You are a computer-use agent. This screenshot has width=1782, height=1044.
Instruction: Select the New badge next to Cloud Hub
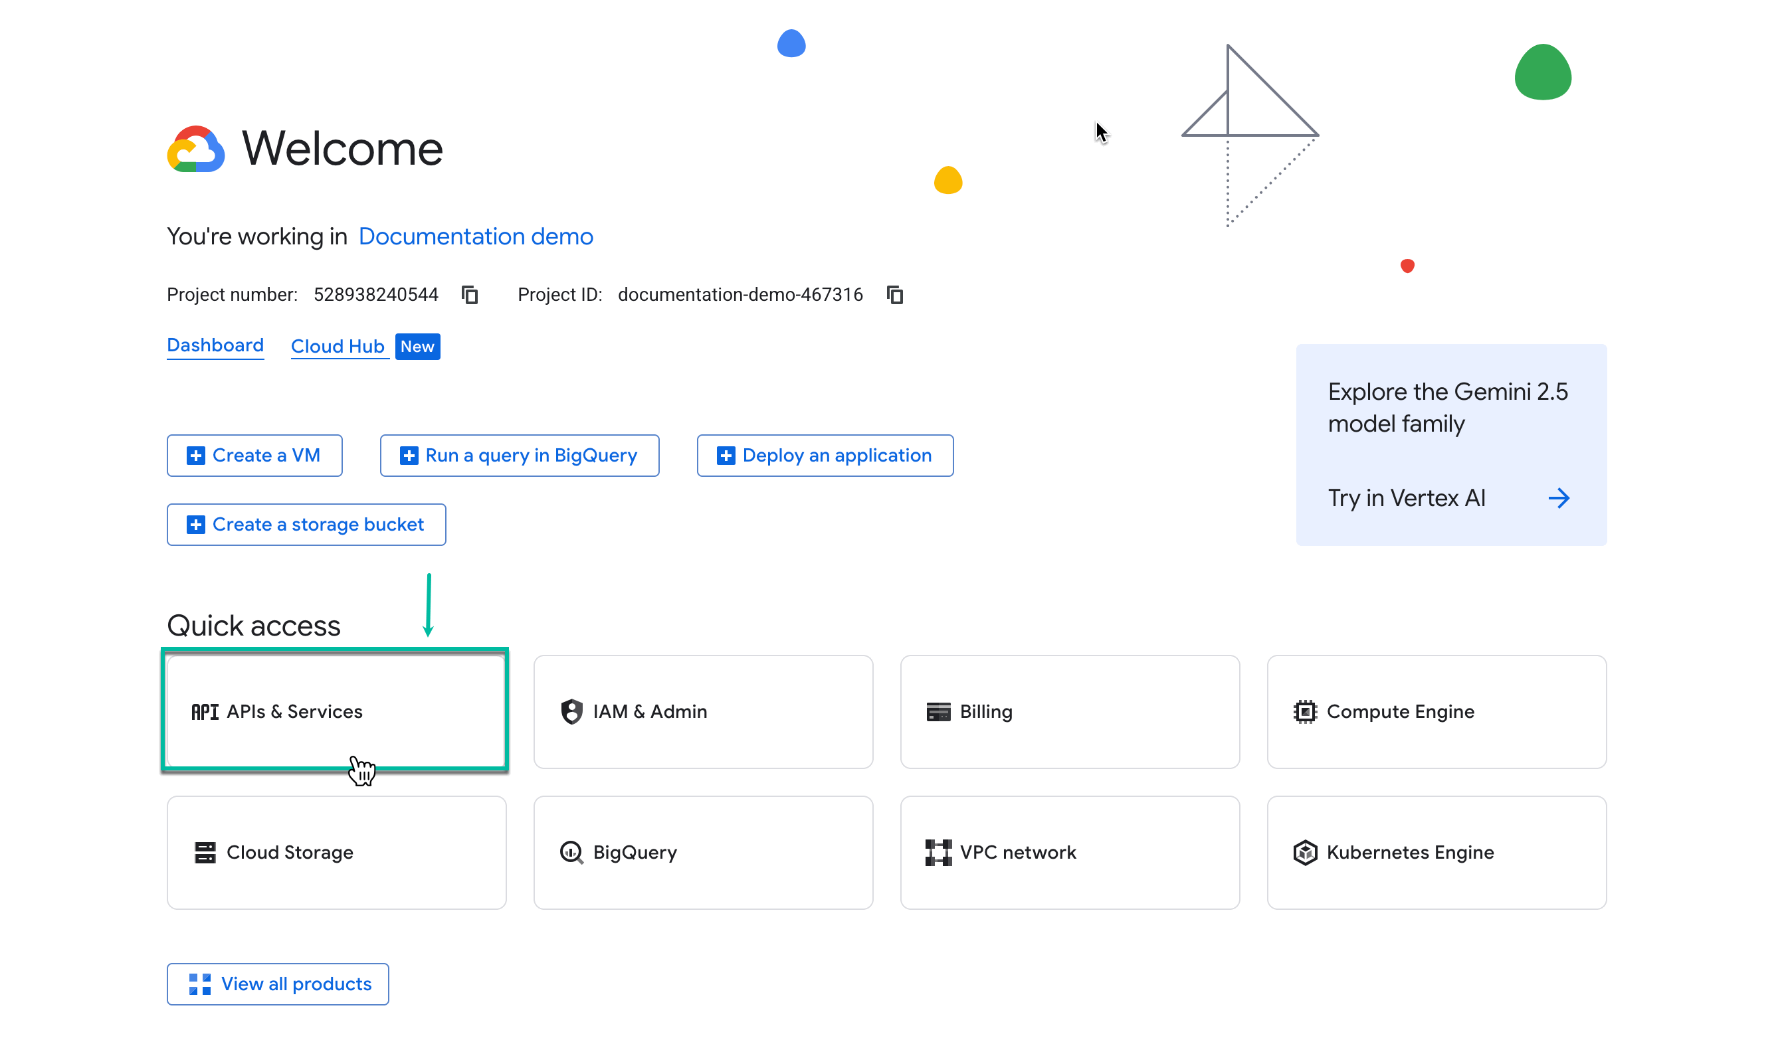pos(417,345)
